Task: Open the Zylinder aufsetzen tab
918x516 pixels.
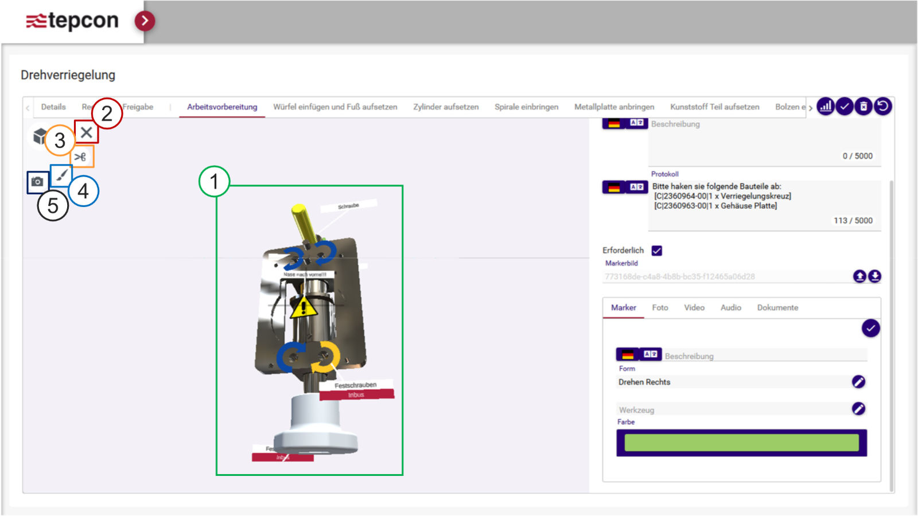Action: (x=446, y=107)
